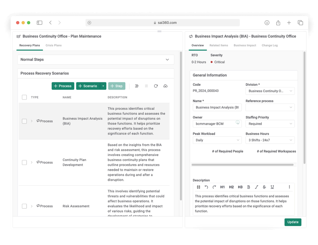318x245 pixels.
Task: Apply Heading 2 formatting
Action: [231, 187]
